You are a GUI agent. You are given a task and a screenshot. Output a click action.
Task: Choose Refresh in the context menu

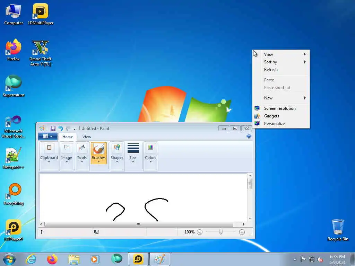coord(281,70)
